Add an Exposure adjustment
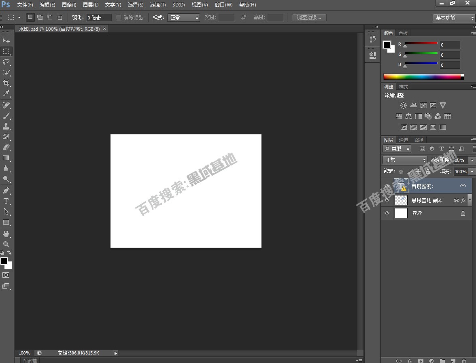This screenshot has height=363, width=476. click(433, 105)
